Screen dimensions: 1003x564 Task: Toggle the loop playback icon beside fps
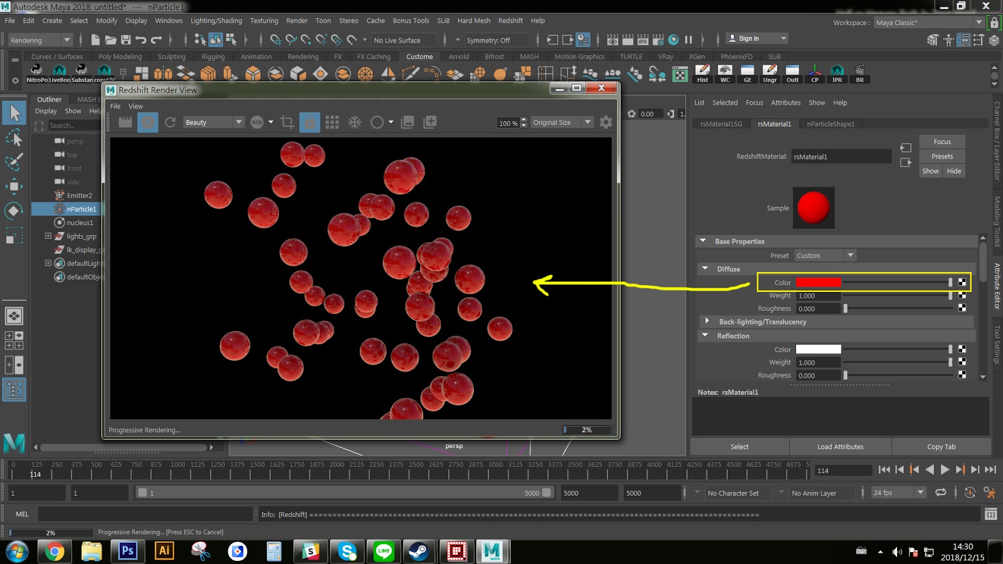(x=941, y=493)
